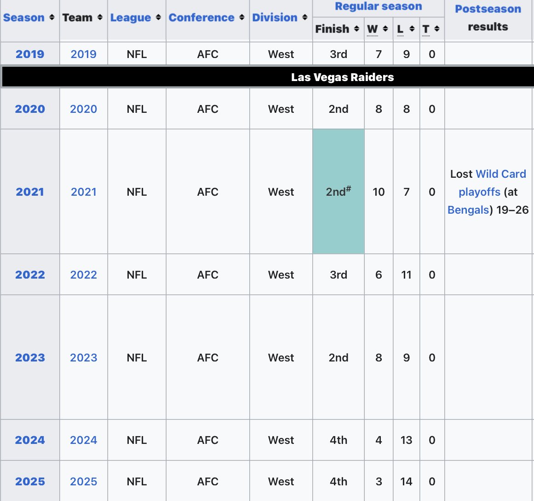534x501 pixels.
Task: Select the 2021 wins value '10'
Action: click(379, 192)
